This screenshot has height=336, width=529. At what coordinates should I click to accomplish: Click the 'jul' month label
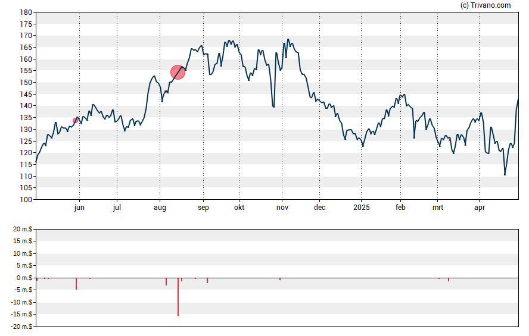coord(117,207)
